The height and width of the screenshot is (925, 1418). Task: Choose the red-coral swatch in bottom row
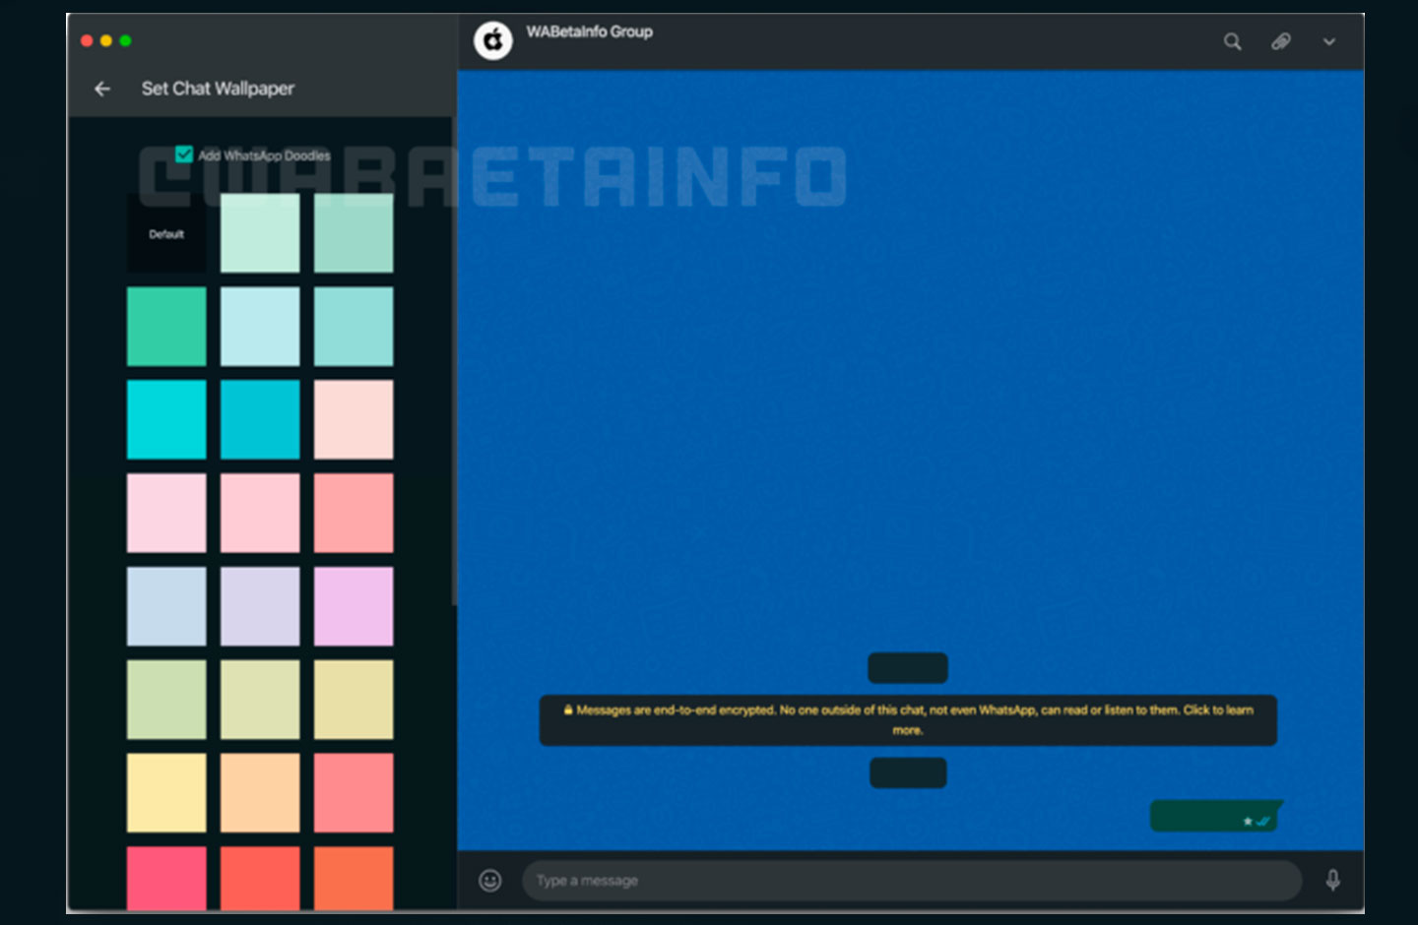[260, 879]
